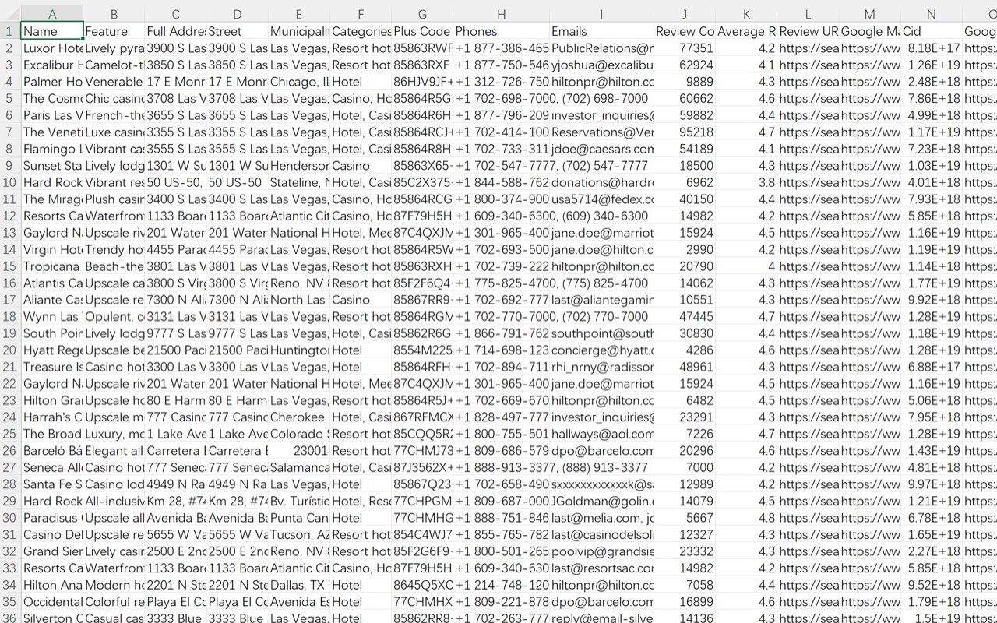Select email concierge@hyatt cell
997x623 pixels.
(x=601, y=350)
